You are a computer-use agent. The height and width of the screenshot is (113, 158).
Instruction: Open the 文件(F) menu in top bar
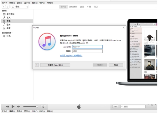pos(4,3)
